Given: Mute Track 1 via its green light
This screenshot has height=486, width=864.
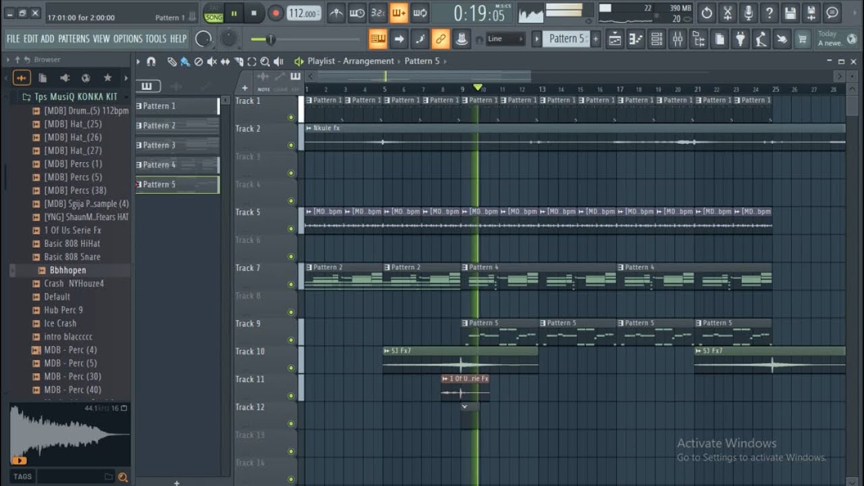Looking at the screenshot, I should point(291,117).
